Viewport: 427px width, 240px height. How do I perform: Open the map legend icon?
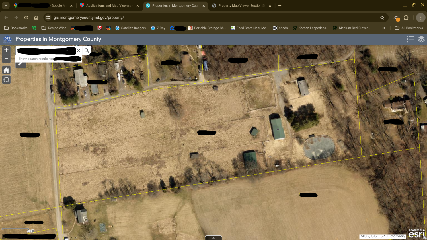pos(410,39)
